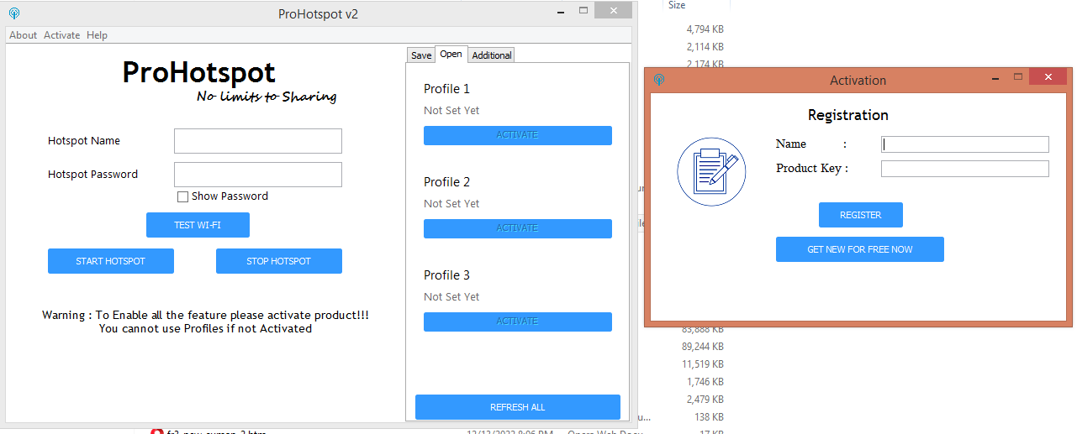Switch to the Additional tab
Screen dimensions: 1077x434
[492, 55]
